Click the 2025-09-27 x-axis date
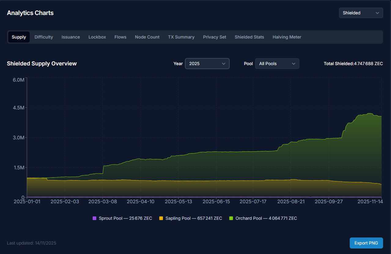 click(329, 201)
